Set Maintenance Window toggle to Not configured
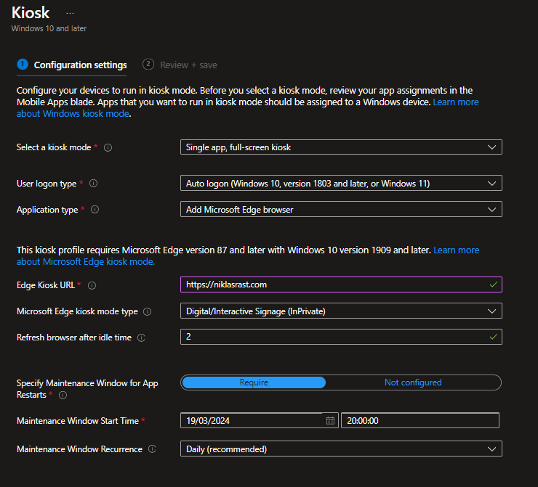The height and width of the screenshot is (487, 538). (x=413, y=382)
